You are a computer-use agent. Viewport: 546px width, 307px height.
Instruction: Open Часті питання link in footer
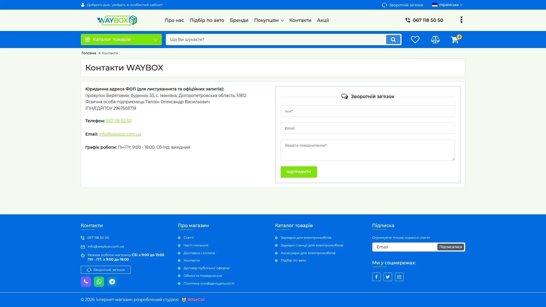(x=196, y=245)
